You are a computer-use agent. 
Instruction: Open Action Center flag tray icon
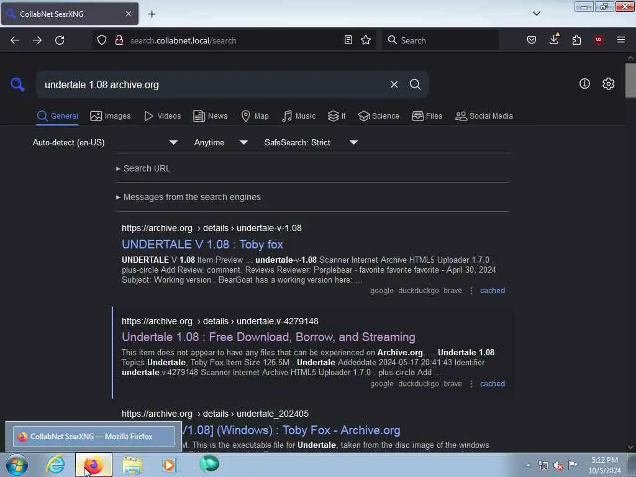click(x=573, y=465)
